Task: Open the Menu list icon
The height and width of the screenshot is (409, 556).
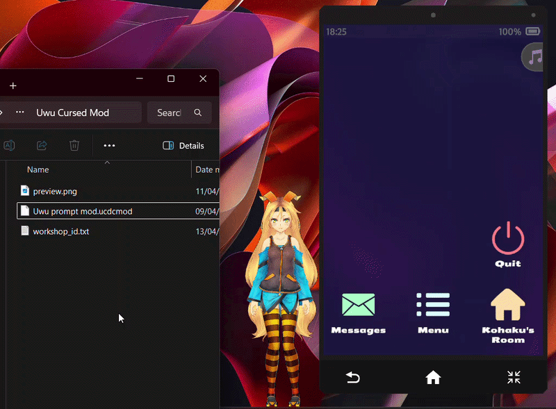Action: (433, 306)
